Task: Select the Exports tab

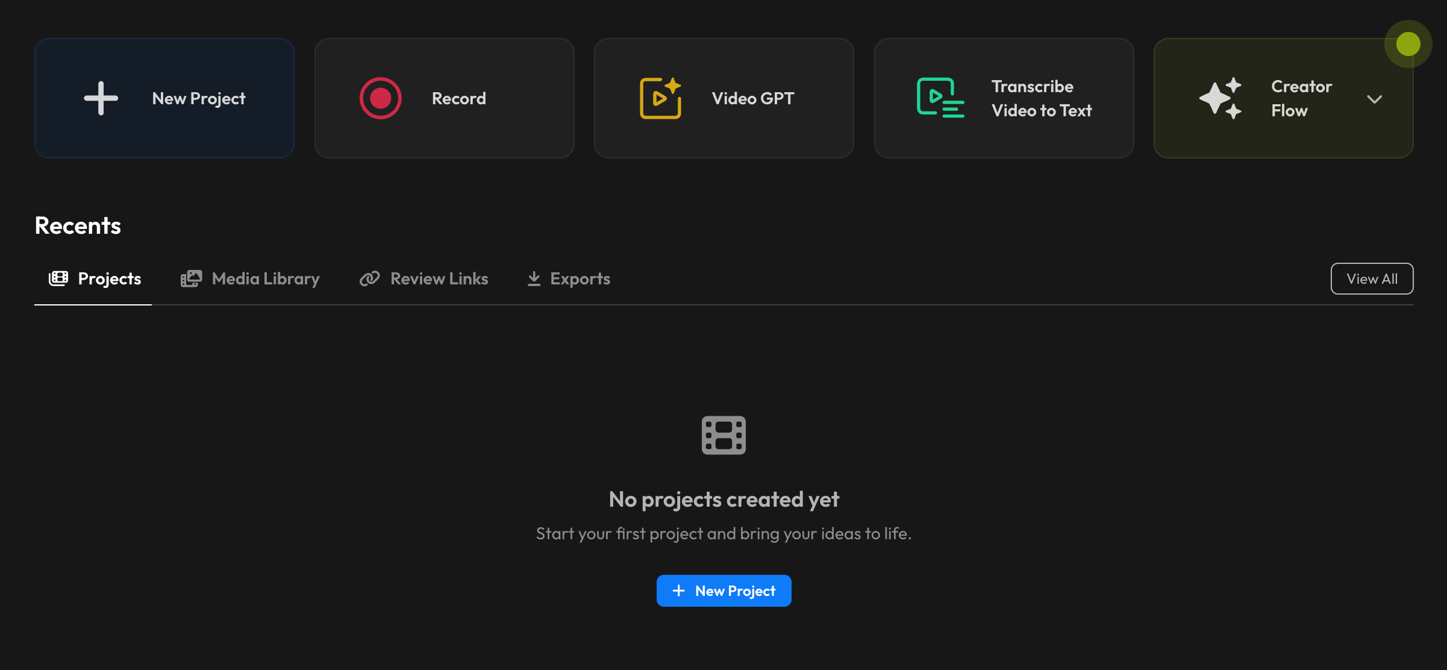Action: click(x=580, y=278)
